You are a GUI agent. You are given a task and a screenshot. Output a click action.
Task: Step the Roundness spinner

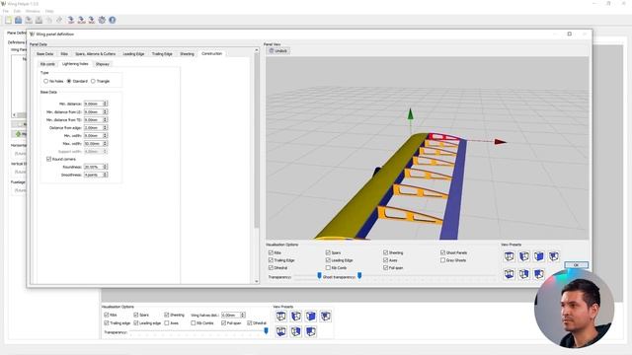pos(106,167)
